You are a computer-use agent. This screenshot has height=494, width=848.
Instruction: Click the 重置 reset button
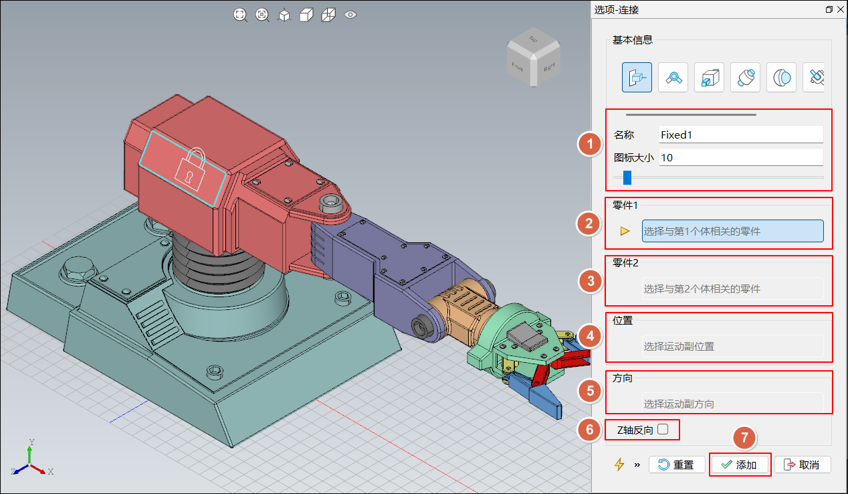tap(676, 465)
